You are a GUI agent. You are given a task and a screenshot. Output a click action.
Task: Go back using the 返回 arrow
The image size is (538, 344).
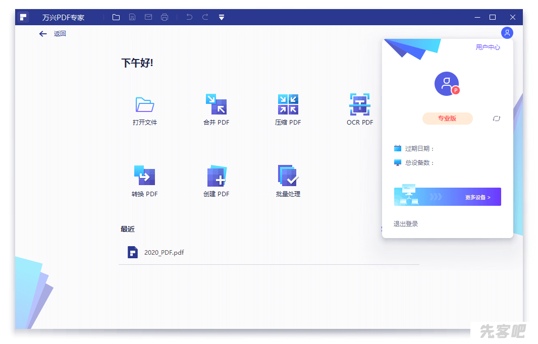[43, 33]
